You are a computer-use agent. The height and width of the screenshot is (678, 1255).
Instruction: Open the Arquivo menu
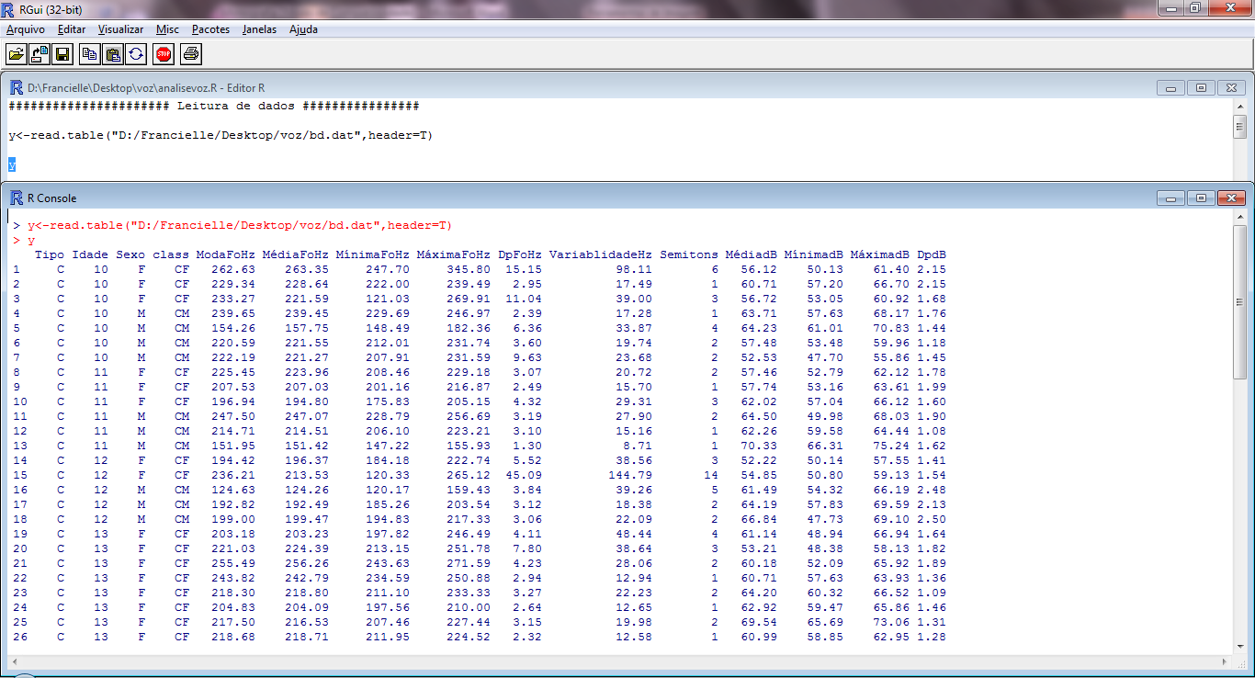pyautogui.click(x=26, y=29)
